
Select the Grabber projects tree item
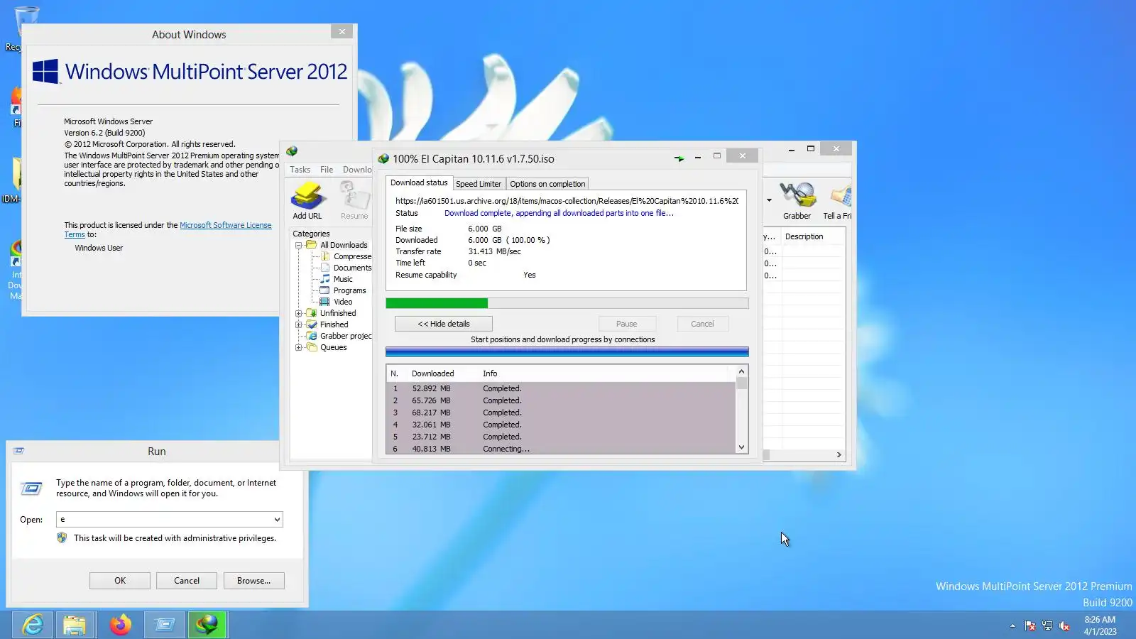[346, 336]
